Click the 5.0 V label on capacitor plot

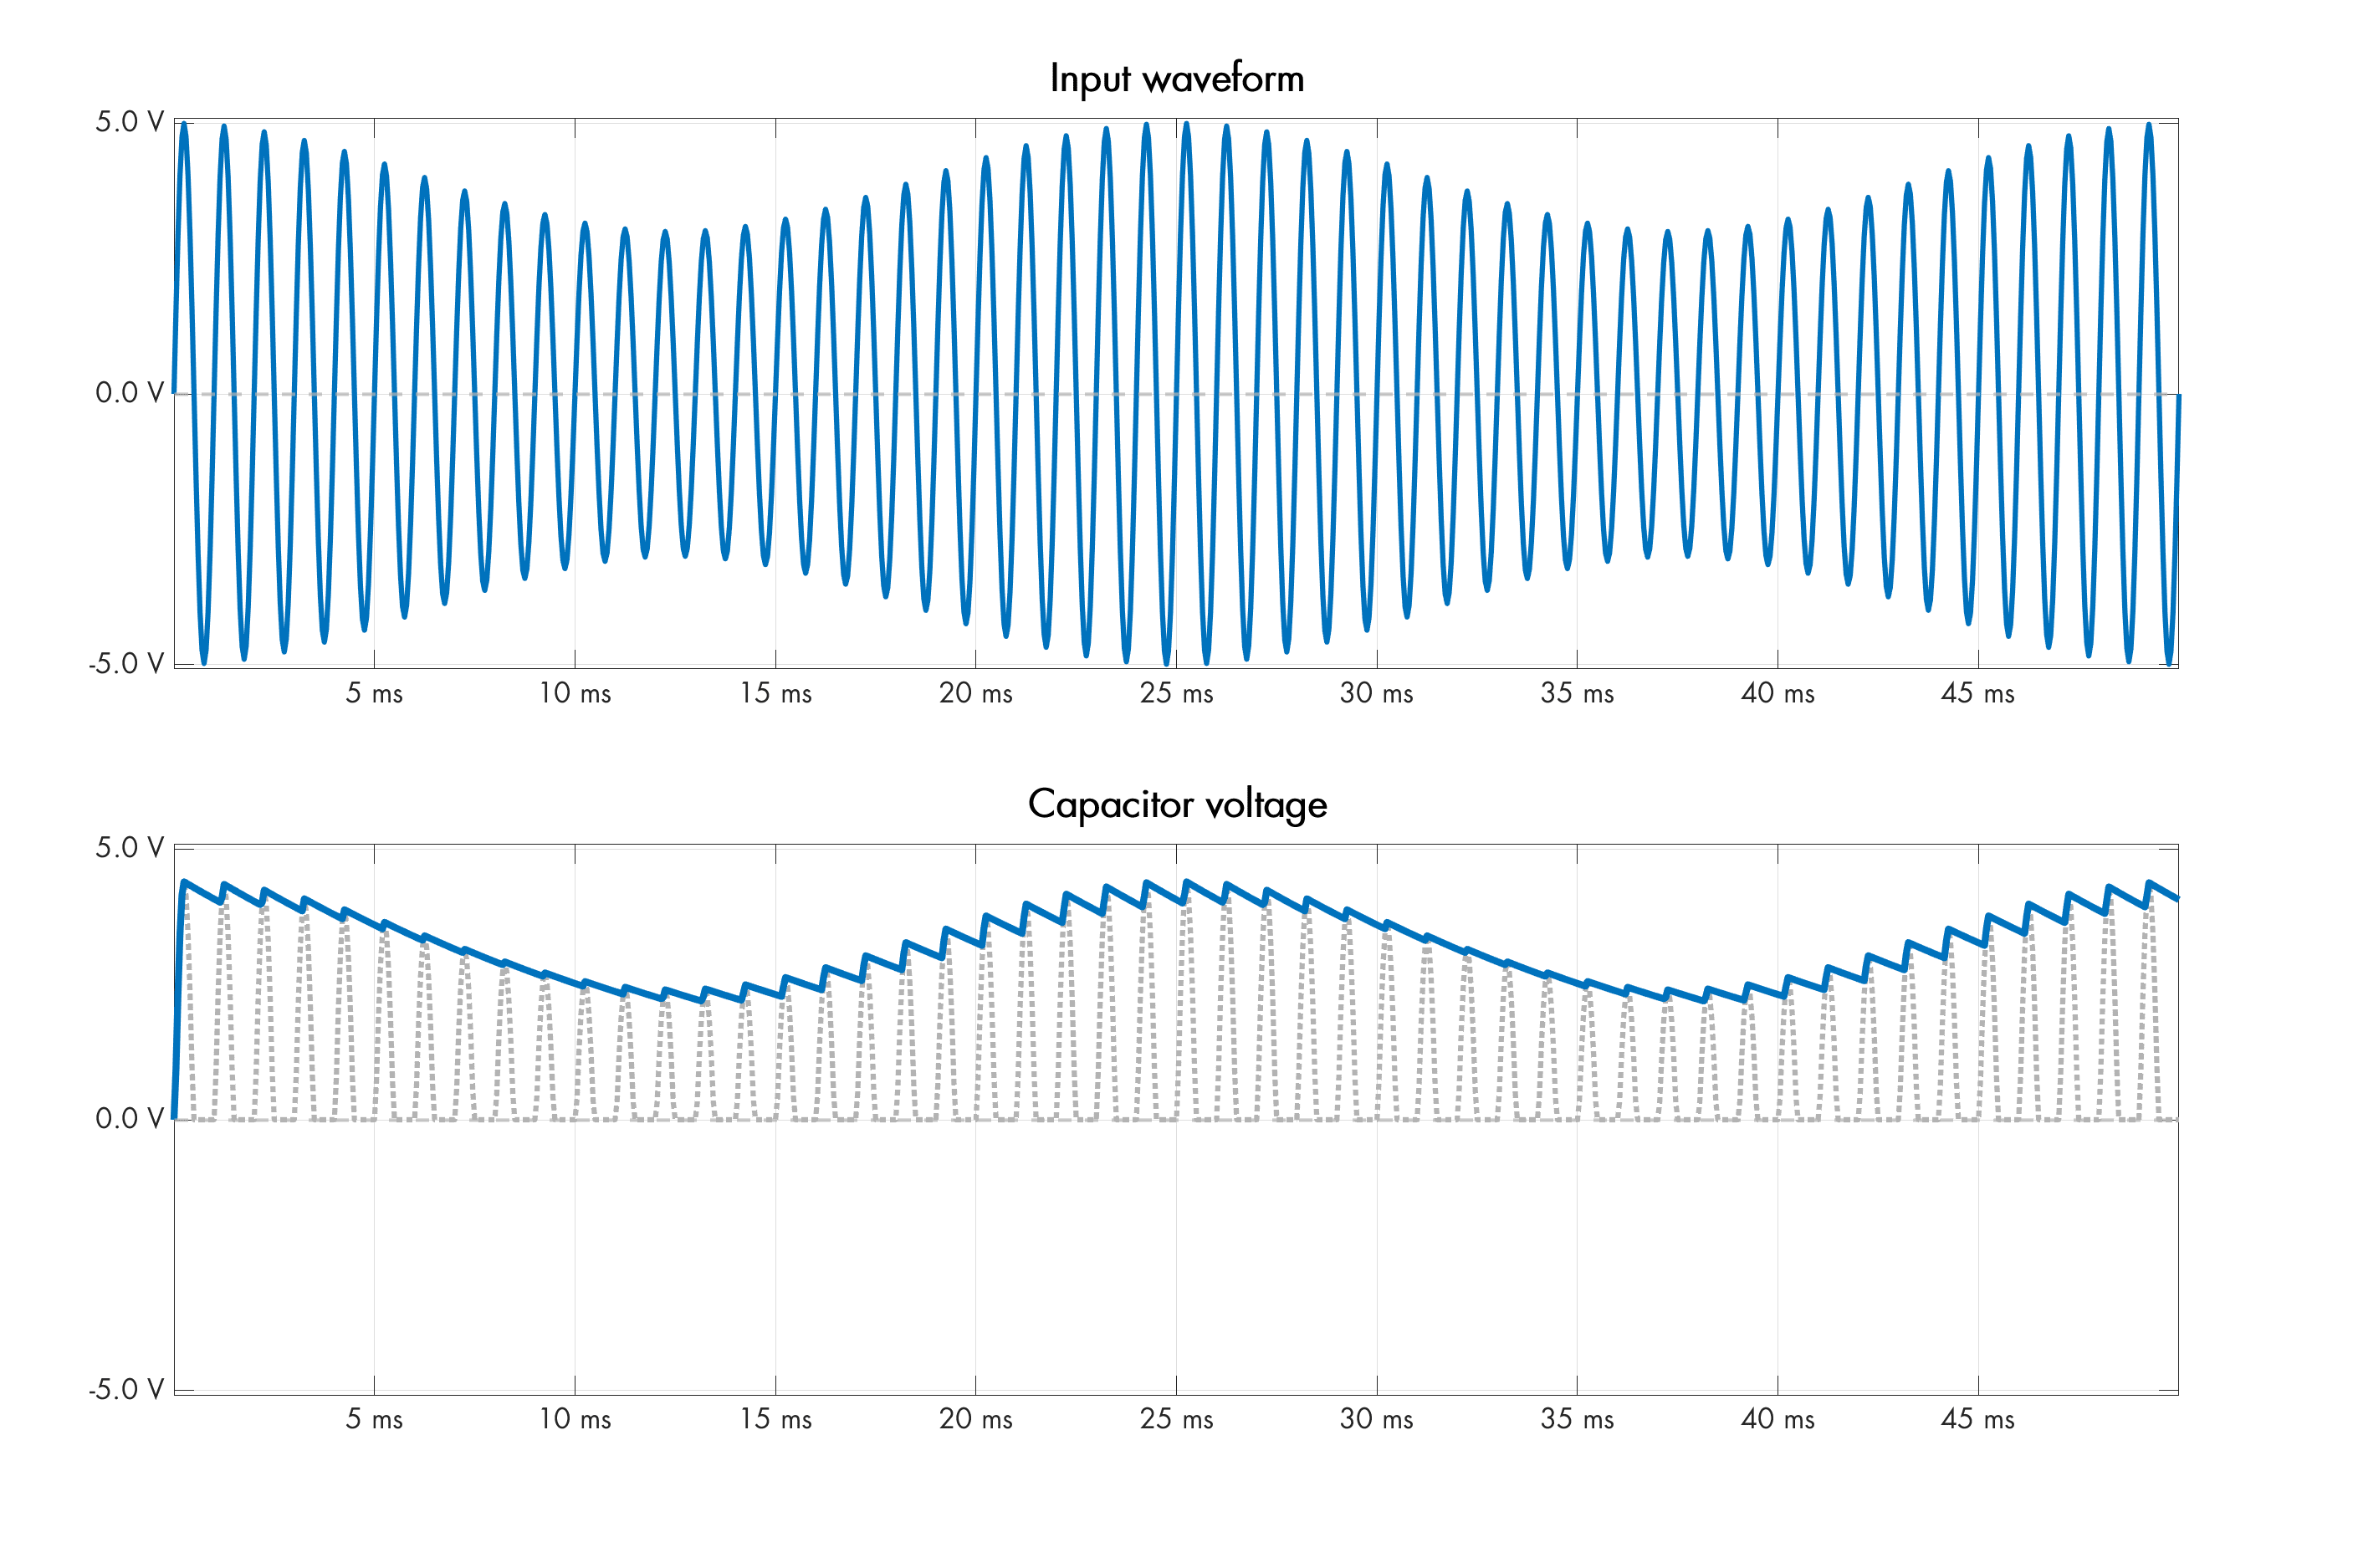click(x=129, y=848)
